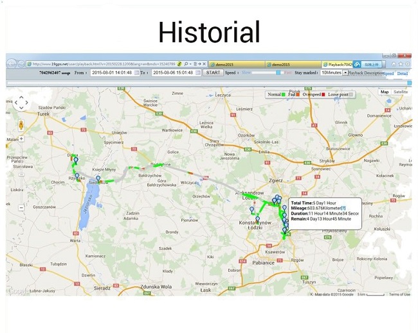Zoom in with the map plus button
The image size is (418, 333).
click(21, 139)
